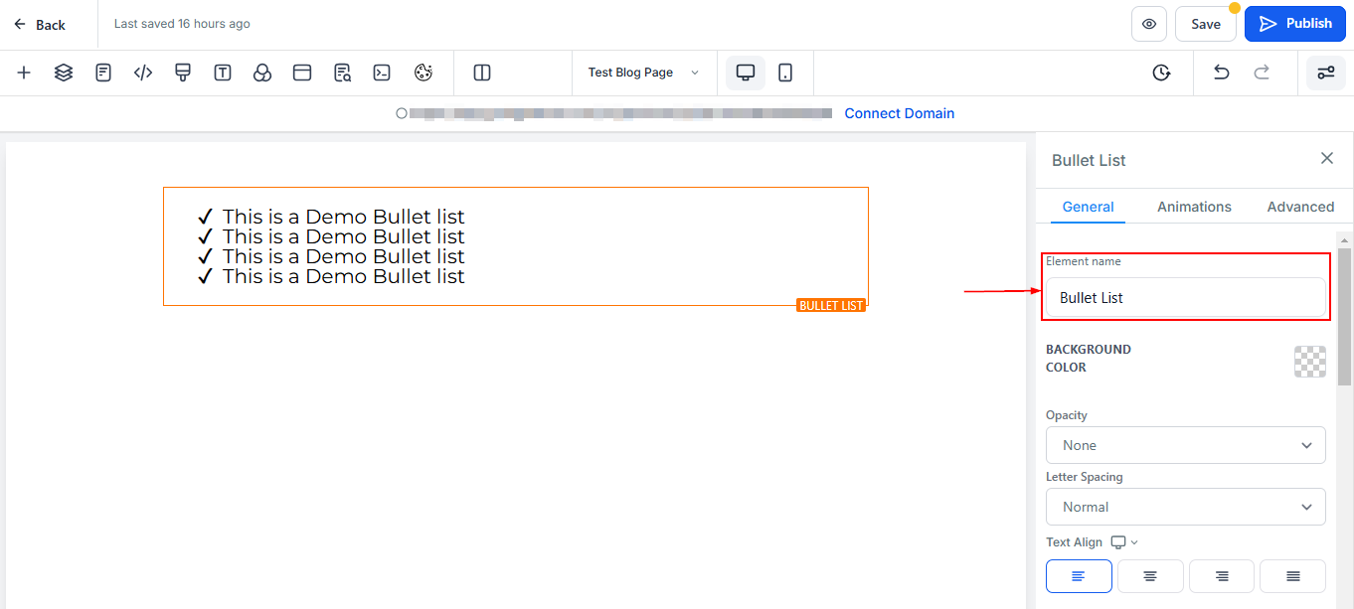
Task: Expand the Opacity dropdown
Action: coord(1185,445)
